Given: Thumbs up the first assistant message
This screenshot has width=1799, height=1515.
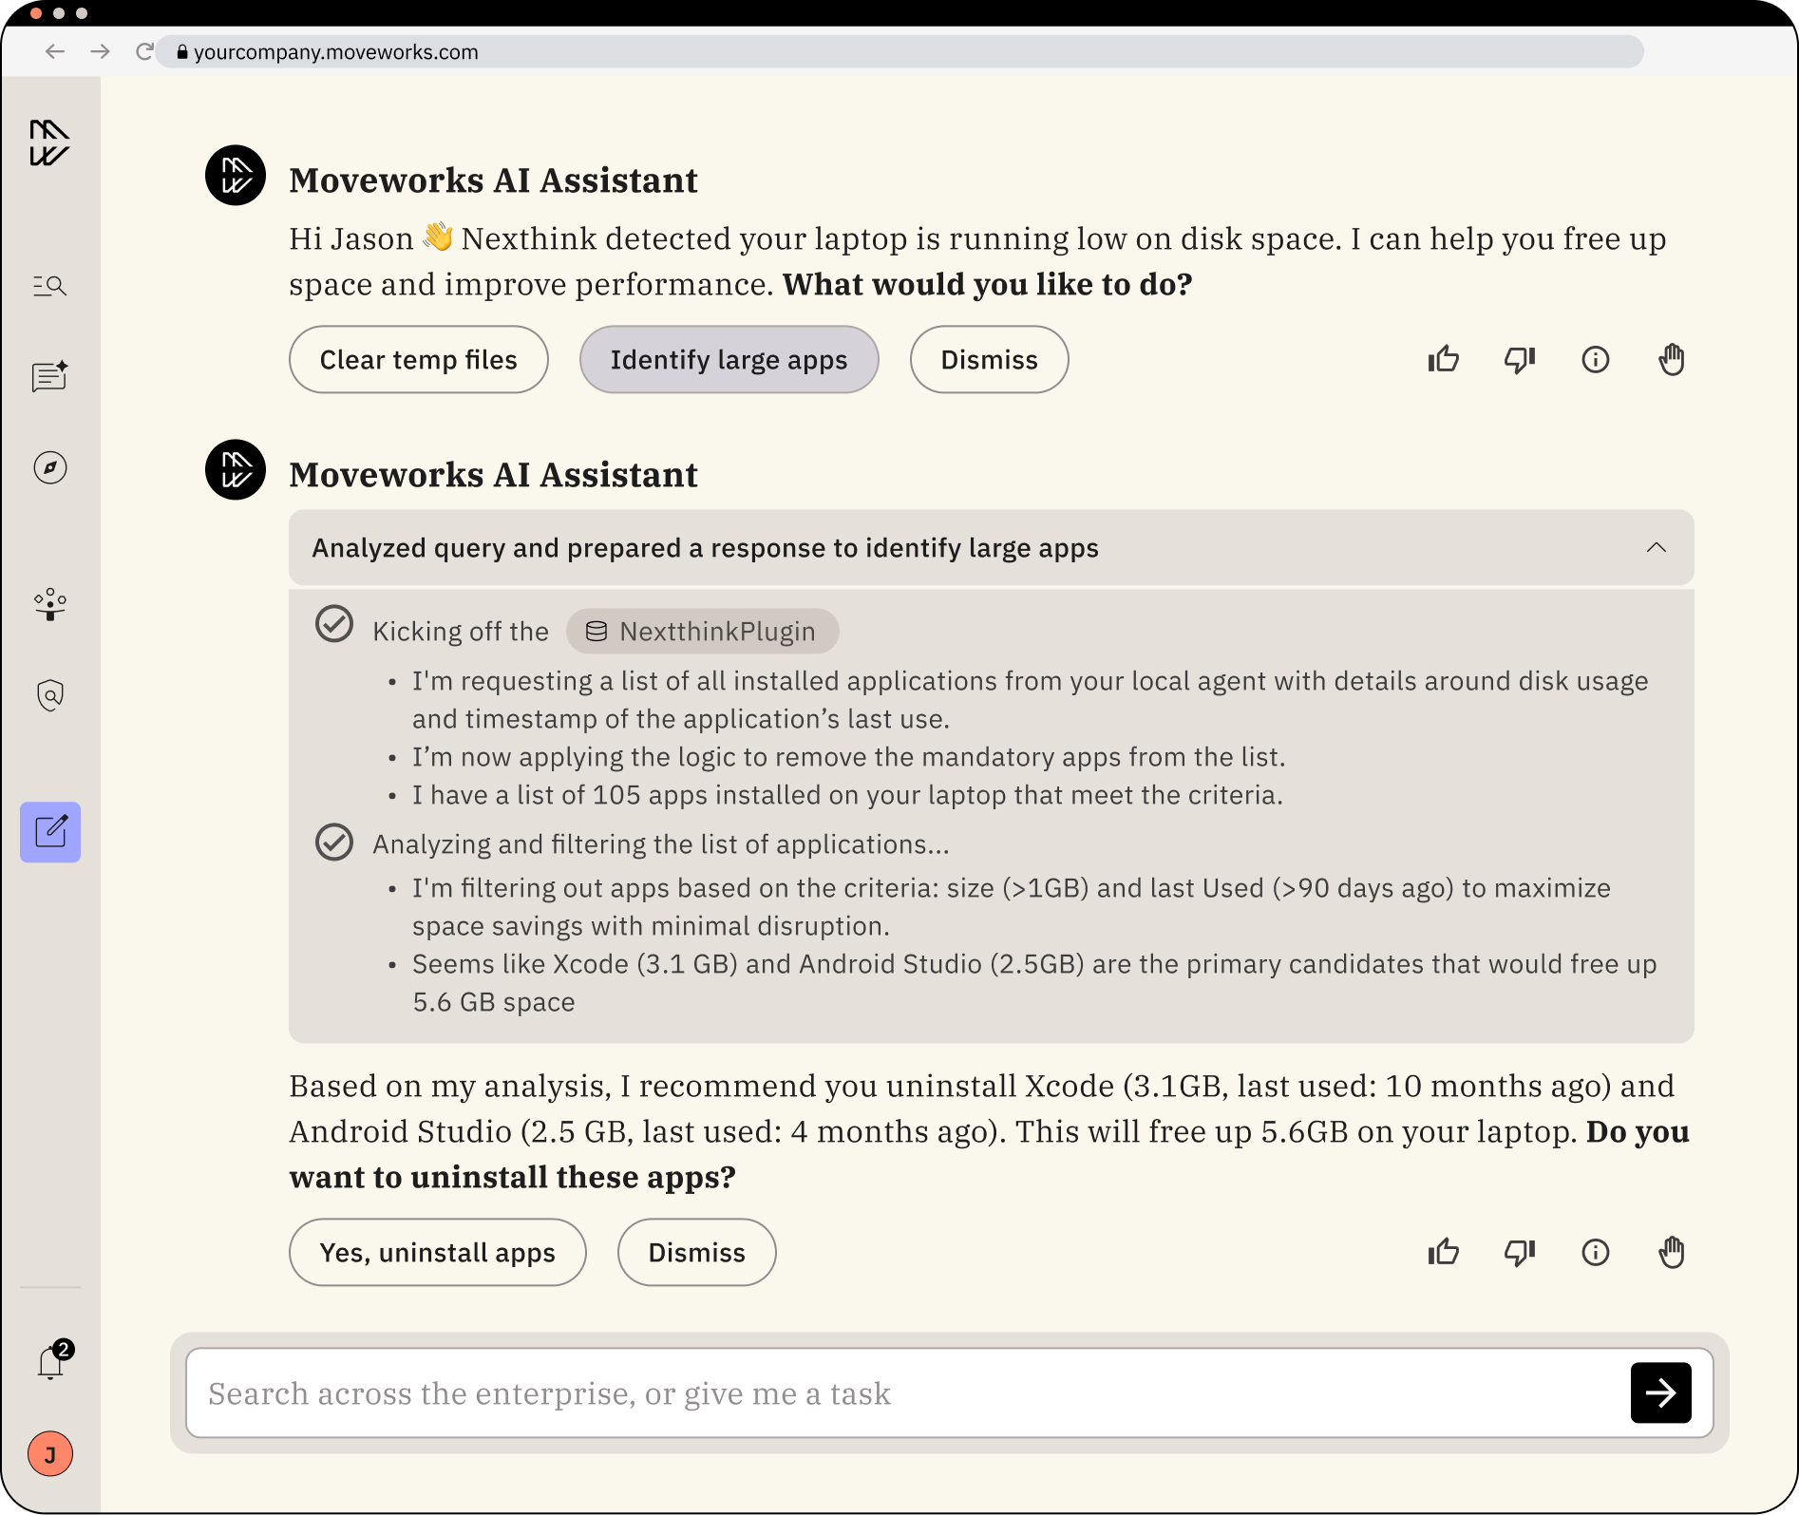Looking at the screenshot, I should pos(1443,360).
